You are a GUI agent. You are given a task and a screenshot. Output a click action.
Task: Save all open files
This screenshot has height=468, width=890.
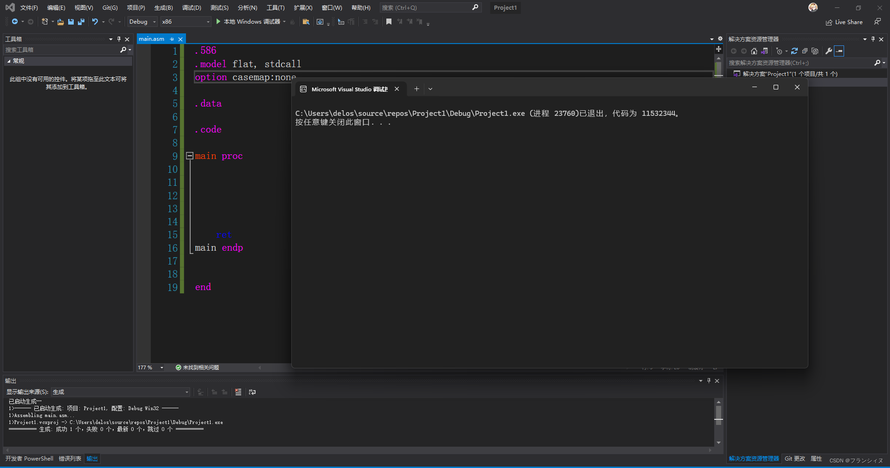(x=81, y=22)
